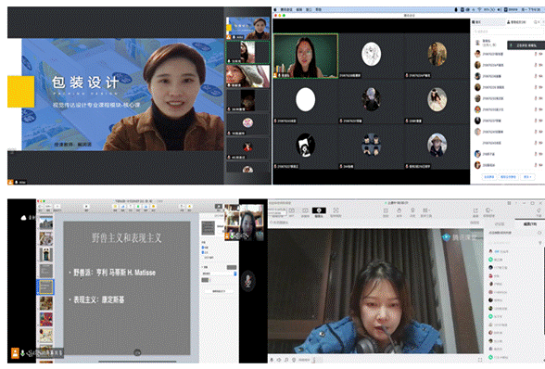Open the More dropdown below participant list

pyautogui.click(x=527, y=177)
